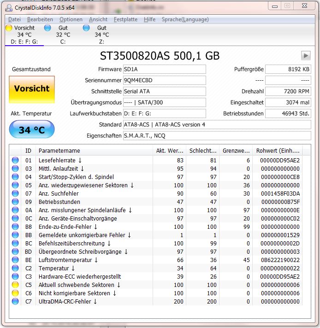
Task: Select the D: E: F: G: disk tab
Action: [24, 35]
